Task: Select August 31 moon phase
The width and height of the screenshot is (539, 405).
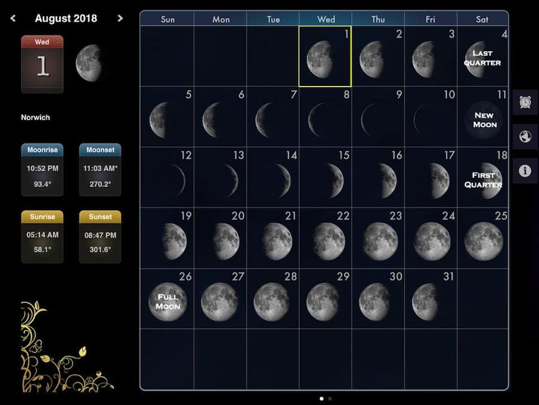Action: 426,300
